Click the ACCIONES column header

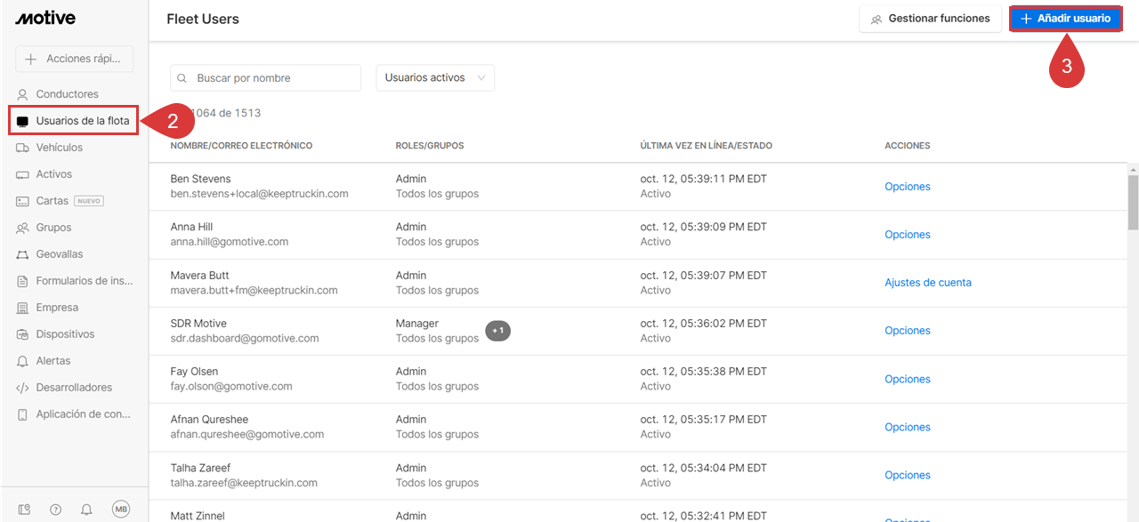coord(908,146)
